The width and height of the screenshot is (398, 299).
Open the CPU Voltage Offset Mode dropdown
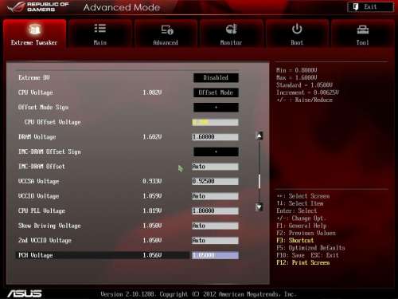coord(216,92)
